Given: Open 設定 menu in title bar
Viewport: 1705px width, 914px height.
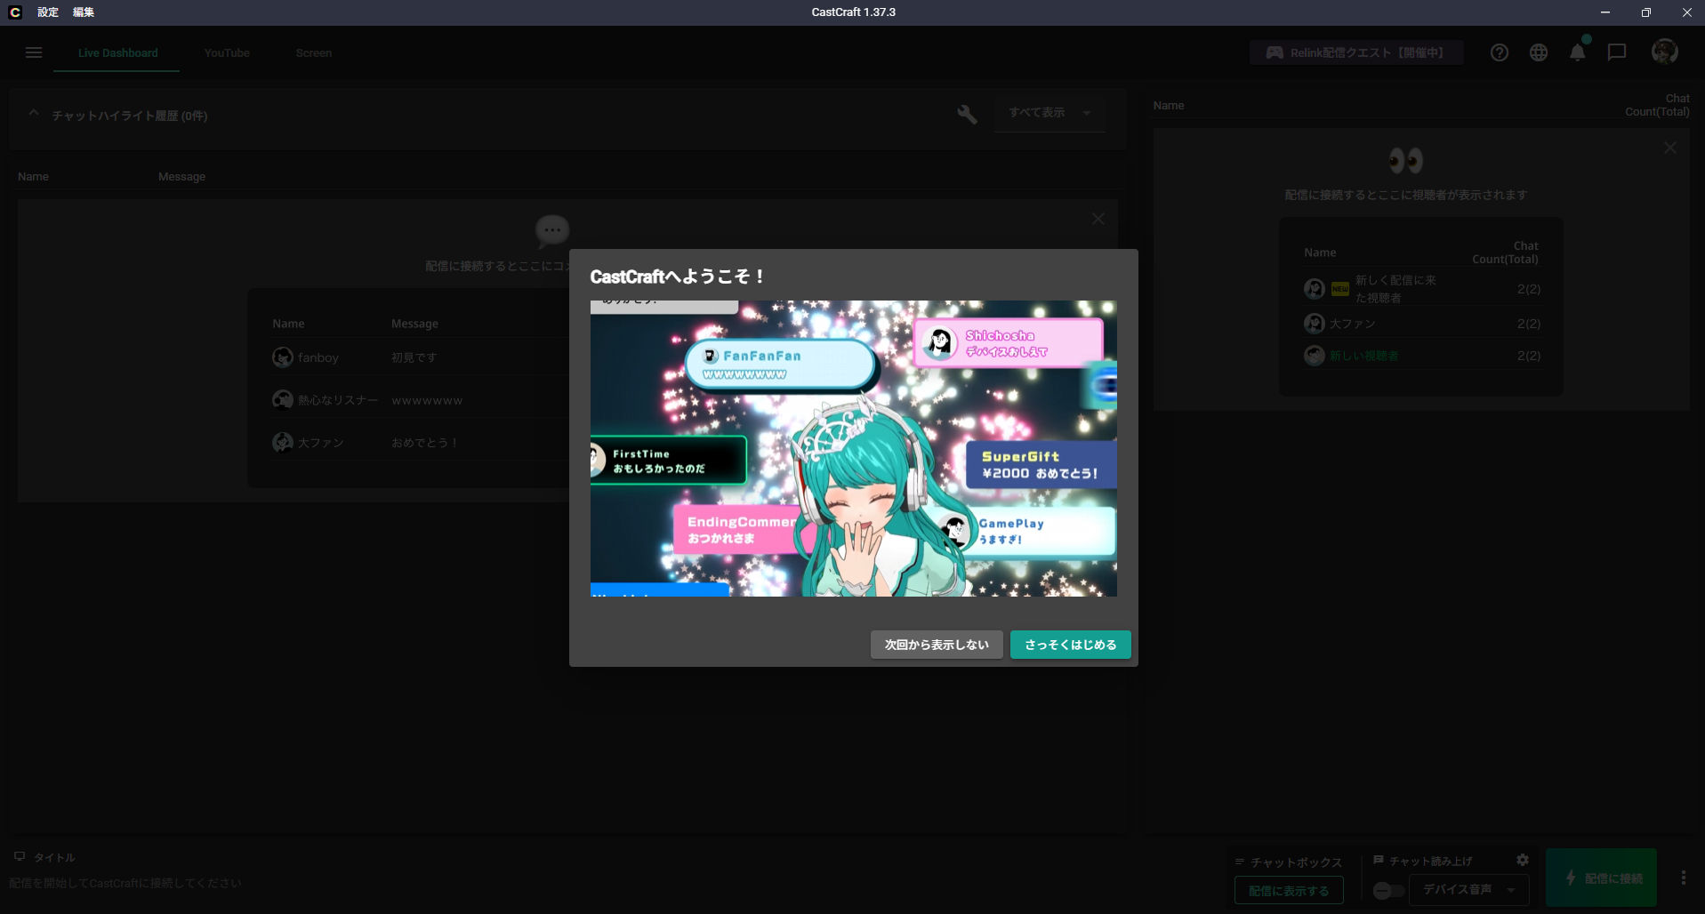Looking at the screenshot, I should click(x=48, y=12).
